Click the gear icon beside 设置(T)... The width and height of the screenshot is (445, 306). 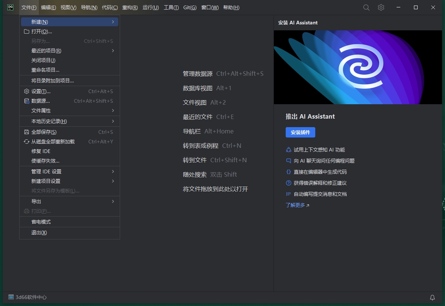(x=27, y=91)
